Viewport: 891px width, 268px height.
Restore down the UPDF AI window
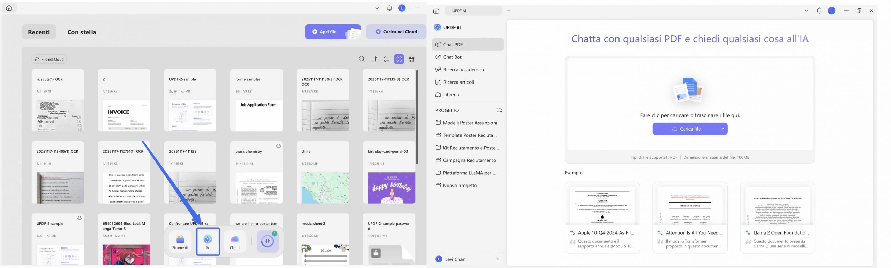click(x=859, y=11)
